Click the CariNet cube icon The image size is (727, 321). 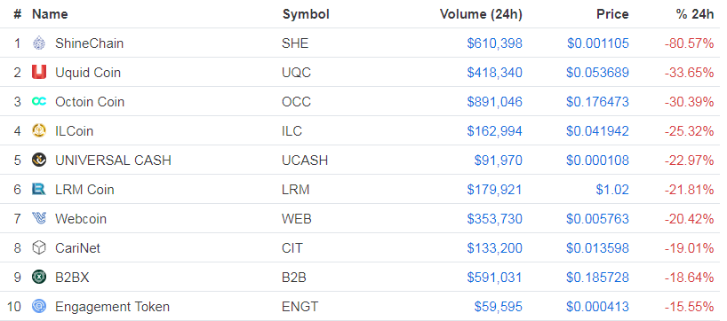point(39,248)
